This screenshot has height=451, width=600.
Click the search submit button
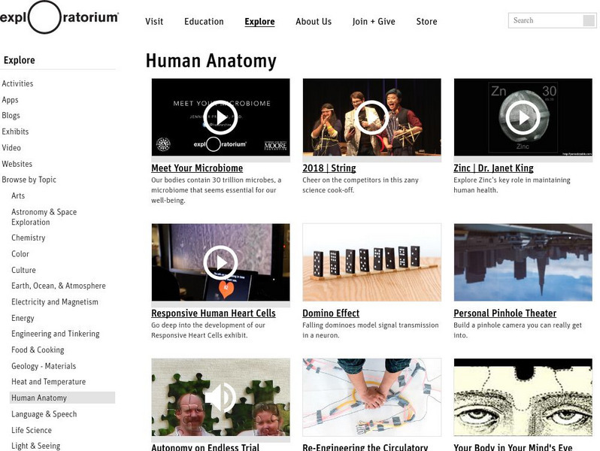589,20
